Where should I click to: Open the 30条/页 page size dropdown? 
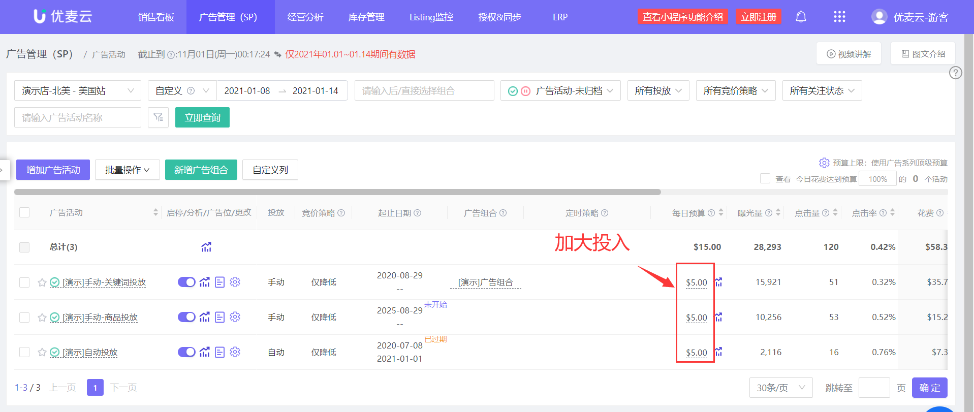pyautogui.click(x=780, y=388)
